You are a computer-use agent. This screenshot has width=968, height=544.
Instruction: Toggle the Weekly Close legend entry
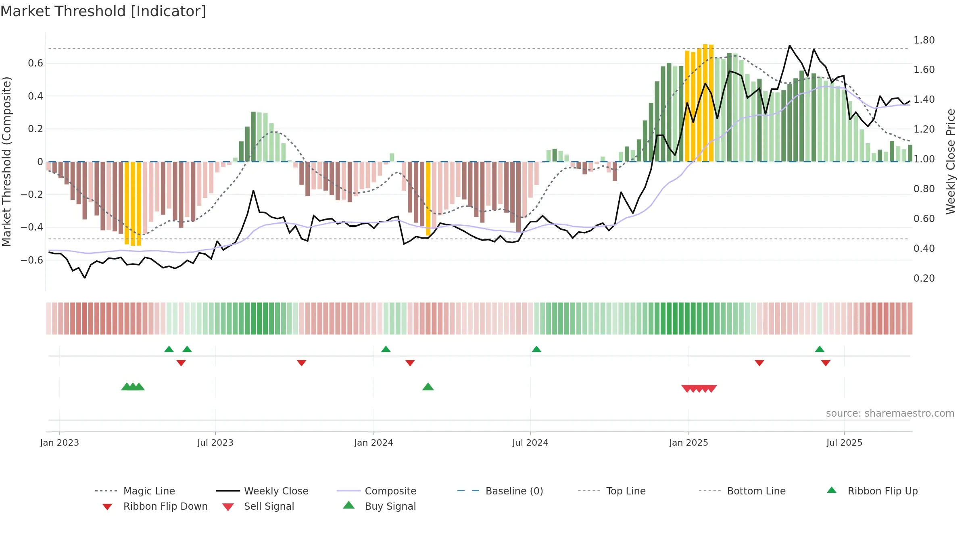(262, 491)
